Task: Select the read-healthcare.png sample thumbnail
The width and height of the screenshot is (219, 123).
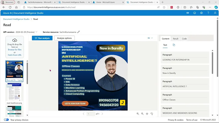Action: coord(14,94)
